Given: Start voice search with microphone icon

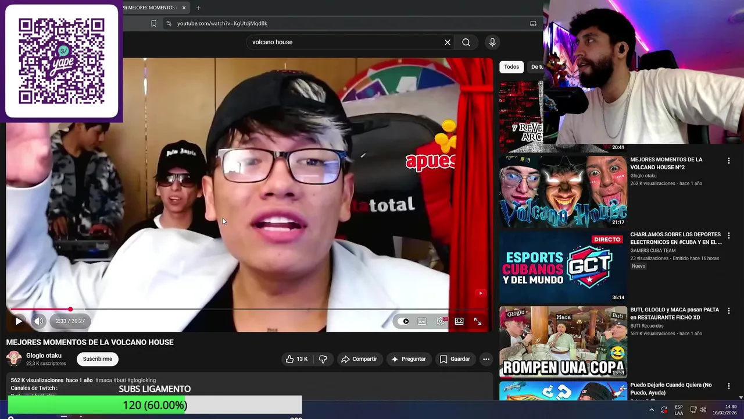Looking at the screenshot, I should pyautogui.click(x=492, y=42).
